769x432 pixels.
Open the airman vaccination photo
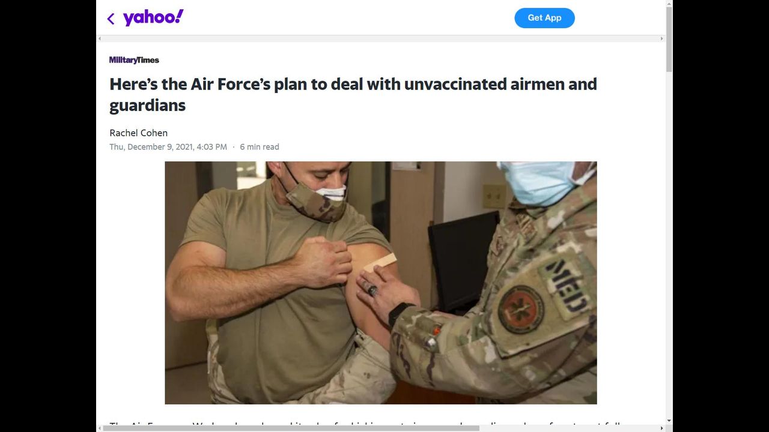coord(381,283)
